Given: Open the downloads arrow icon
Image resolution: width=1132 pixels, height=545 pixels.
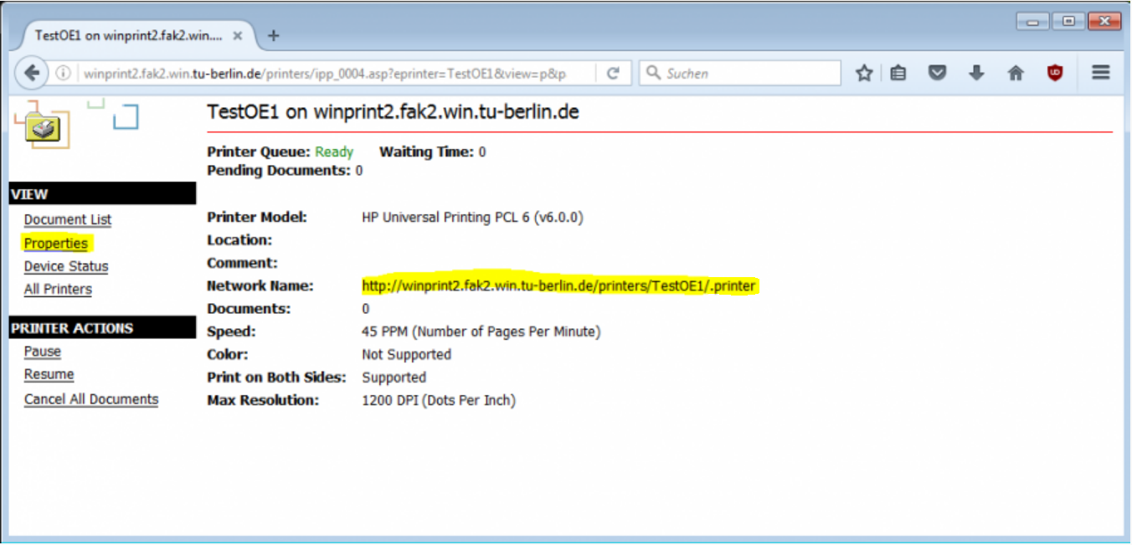Looking at the screenshot, I should 976,74.
